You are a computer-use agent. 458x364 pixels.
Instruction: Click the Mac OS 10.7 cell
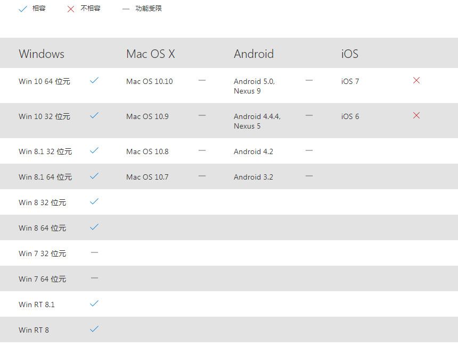pyautogui.click(x=148, y=177)
